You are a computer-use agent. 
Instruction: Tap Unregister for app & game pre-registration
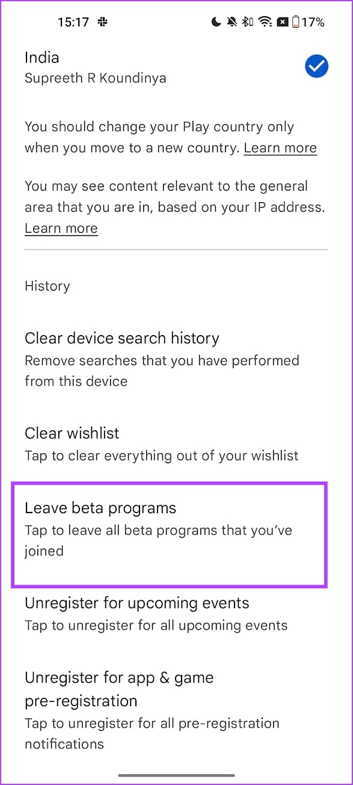pos(176,711)
